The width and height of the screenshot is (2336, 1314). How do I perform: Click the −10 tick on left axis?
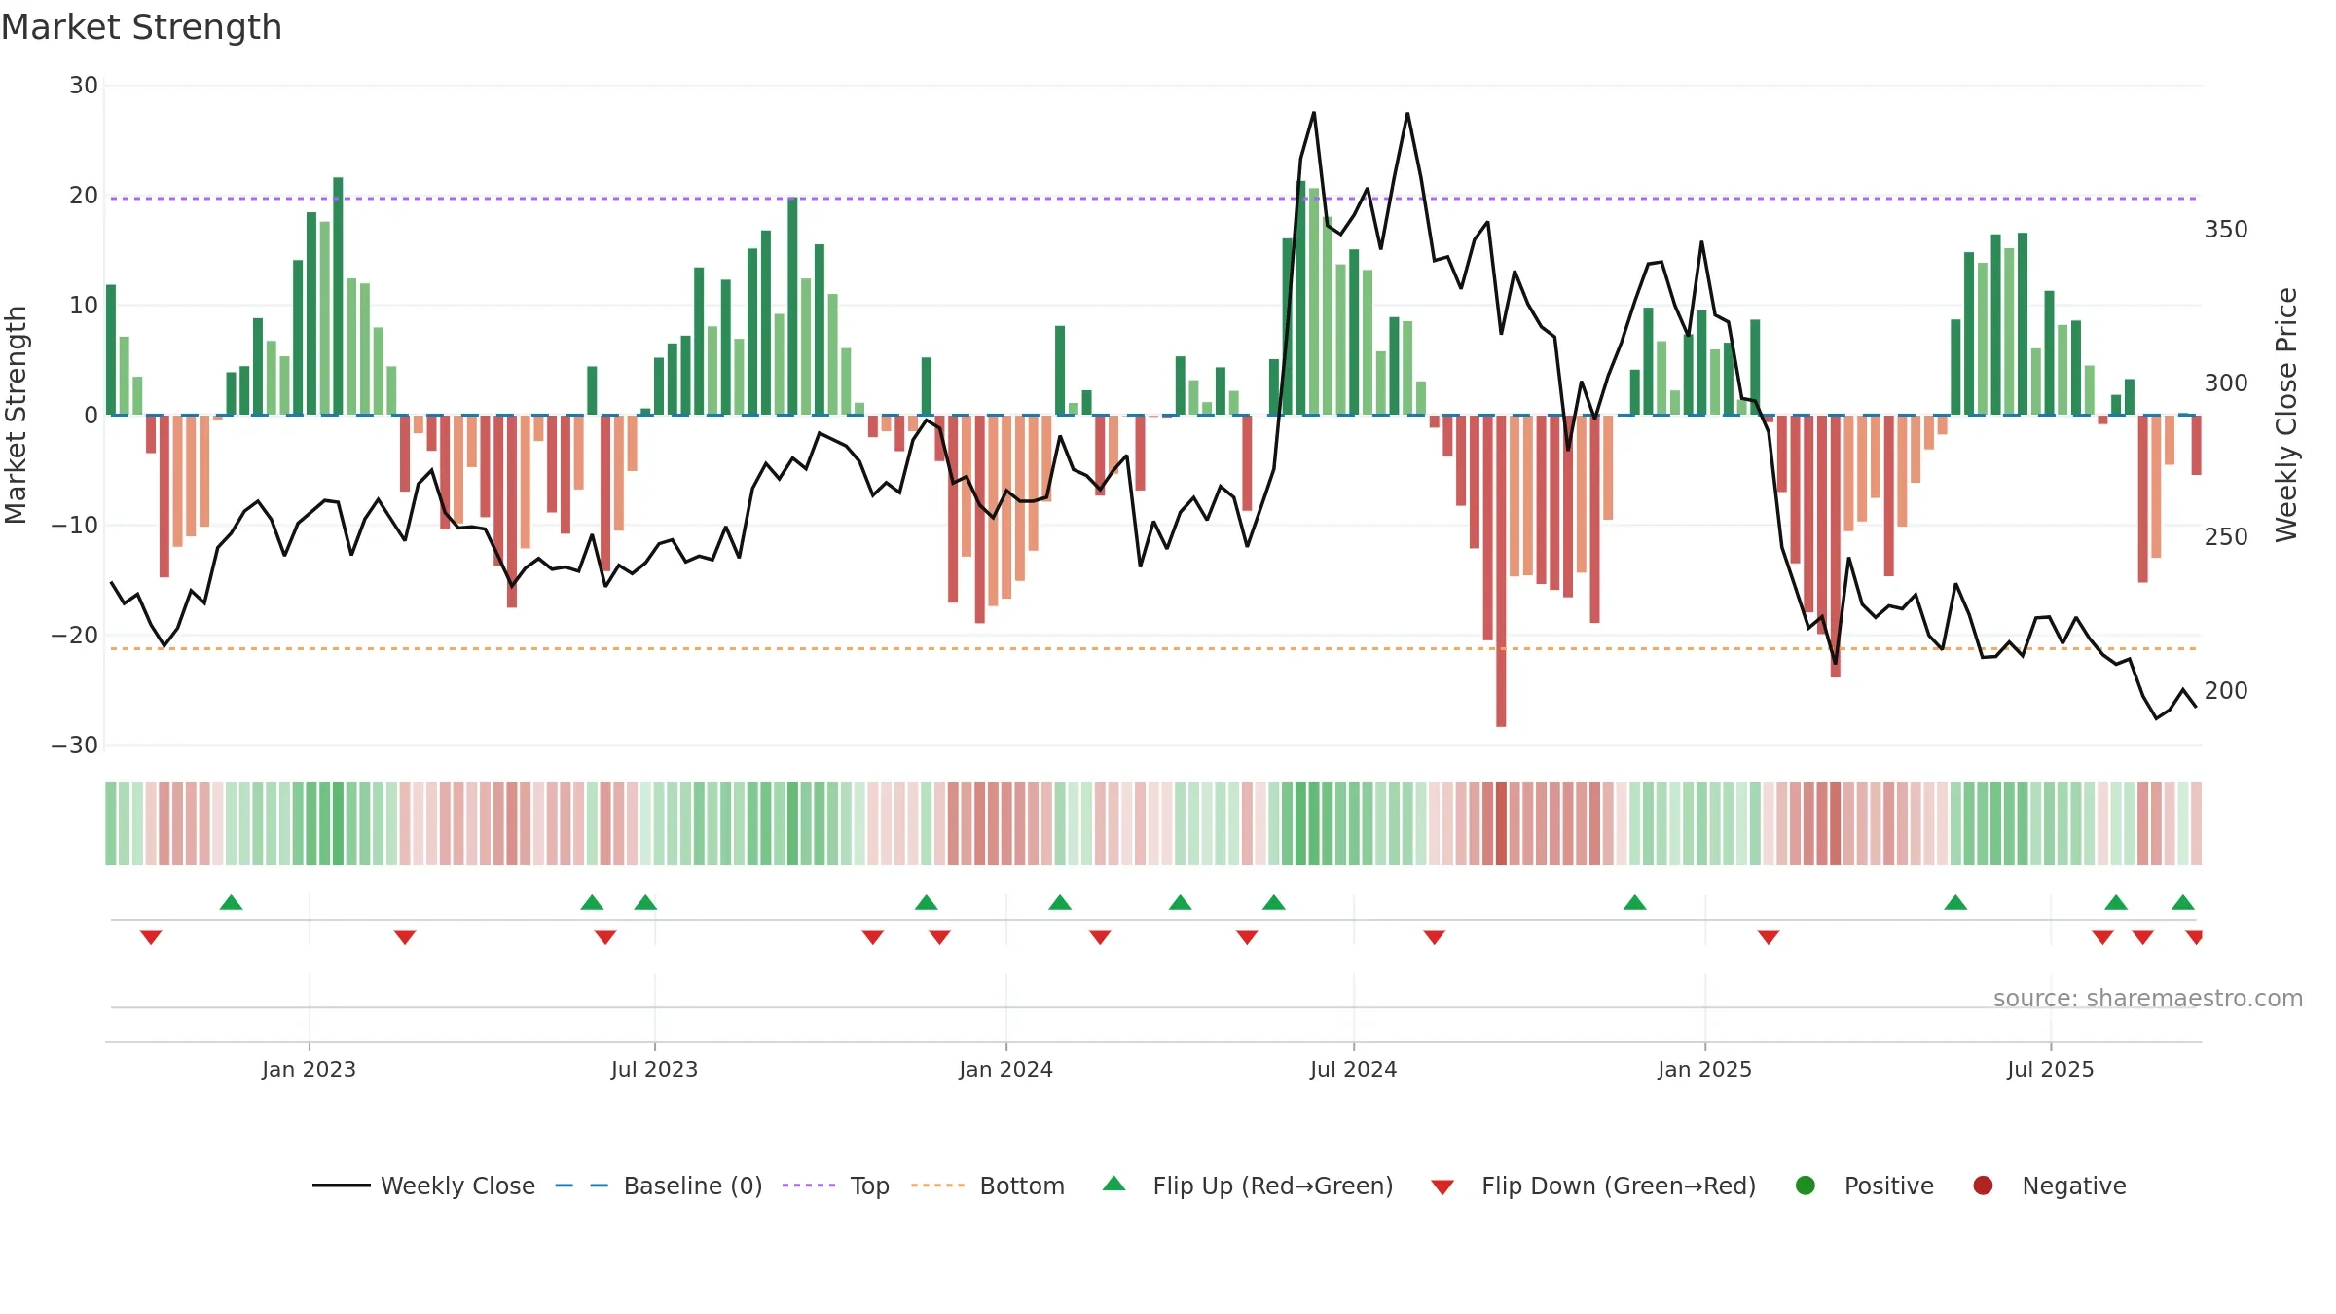pos(75,526)
